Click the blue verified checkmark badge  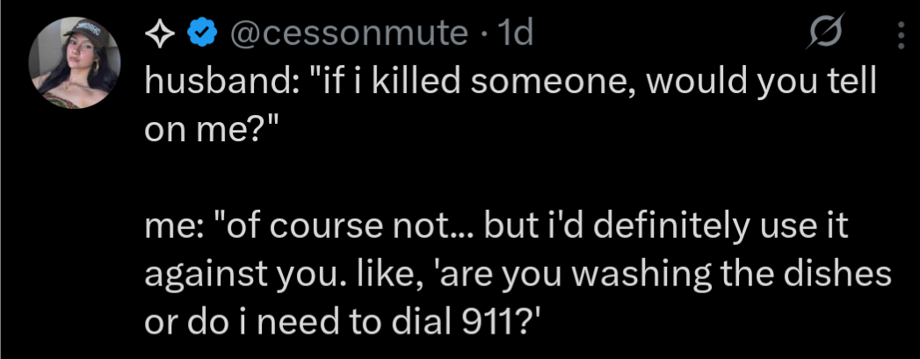click(203, 34)
